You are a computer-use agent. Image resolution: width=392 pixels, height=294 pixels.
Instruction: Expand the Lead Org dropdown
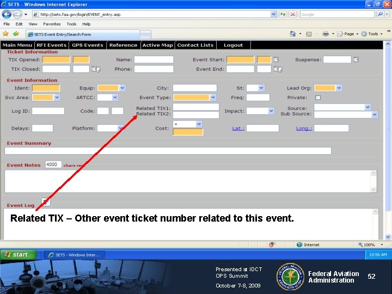pyautogui.click(x=339, y=88)
